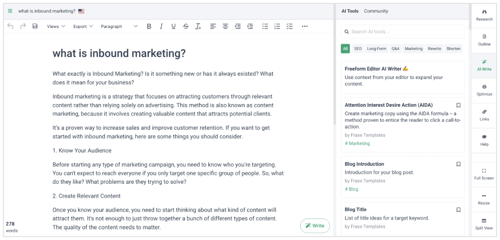This screenshot has height=240, width=500.
Task: Open the Research sidebar panel
Action: 484,15
